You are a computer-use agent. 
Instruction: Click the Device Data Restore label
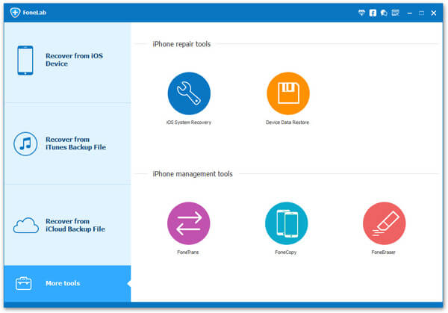click(287, 122)
